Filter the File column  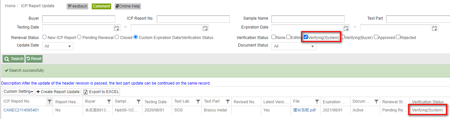pos(317,102)
